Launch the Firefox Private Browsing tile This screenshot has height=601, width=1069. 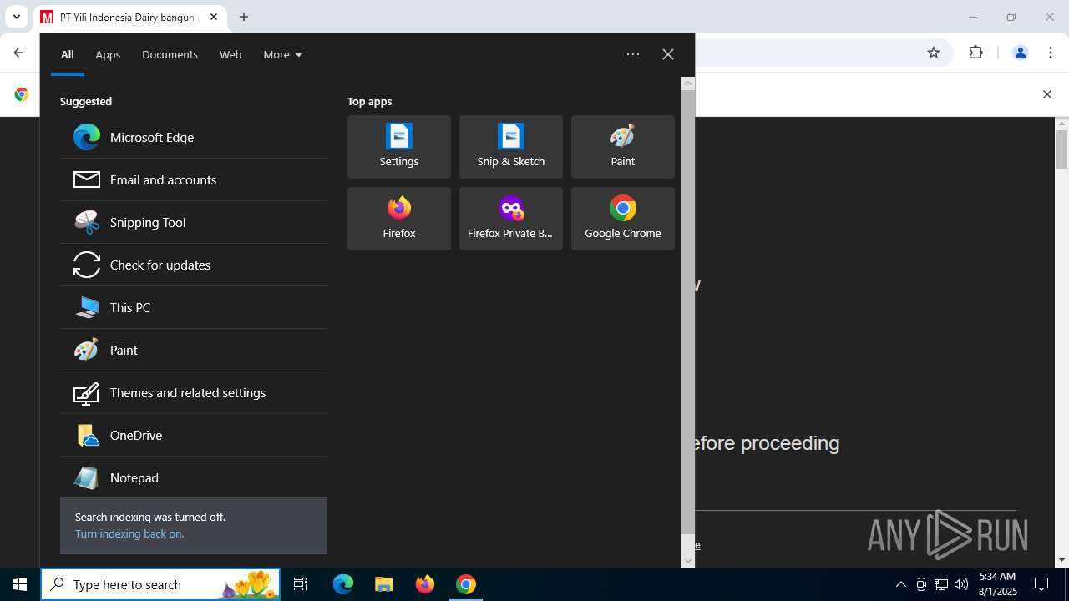(511, 219)
